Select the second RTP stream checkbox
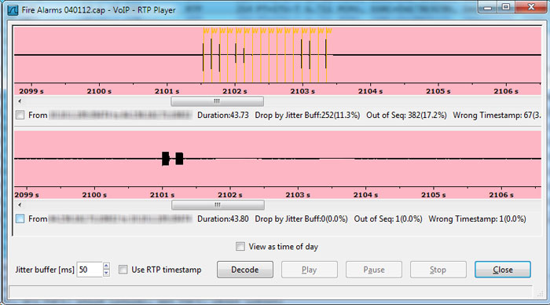Screen dimensions: 550x305 tap(20, 219)
